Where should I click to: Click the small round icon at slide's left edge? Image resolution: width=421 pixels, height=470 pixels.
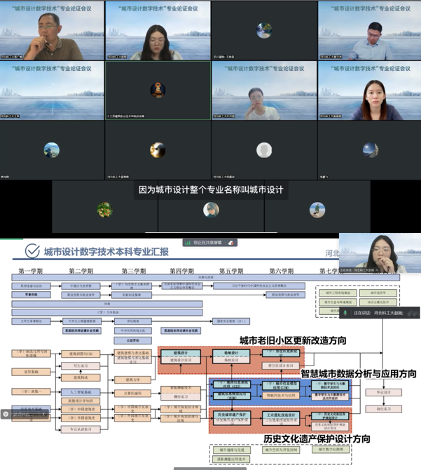point(5,414)
